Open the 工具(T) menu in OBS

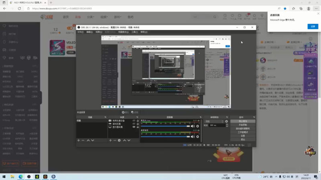(134, 32)
